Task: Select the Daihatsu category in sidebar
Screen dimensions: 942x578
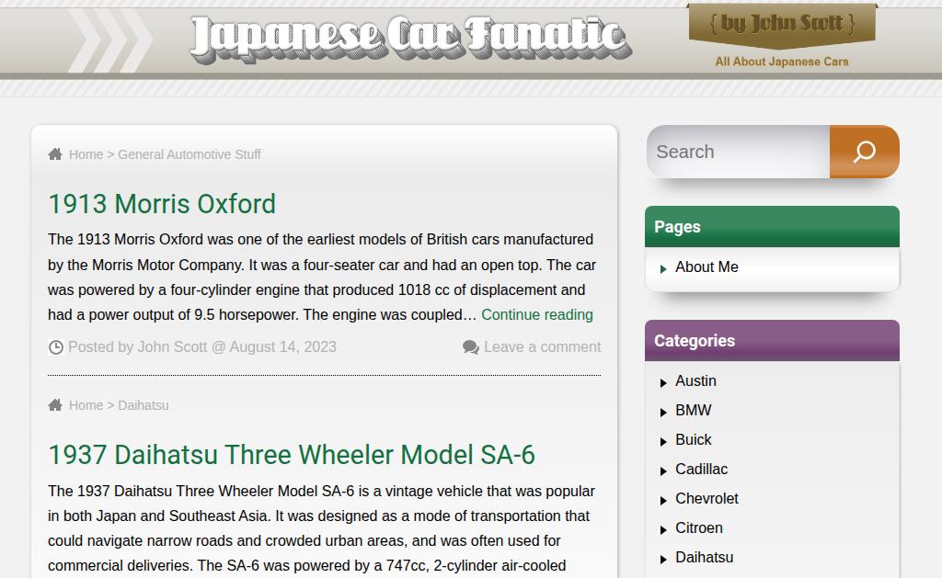Action: (x=704, y=558)
